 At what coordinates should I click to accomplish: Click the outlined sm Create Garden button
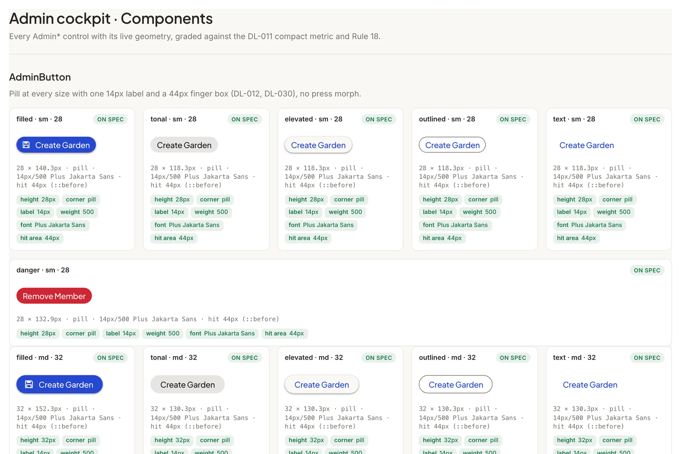[x=452, y=145]
